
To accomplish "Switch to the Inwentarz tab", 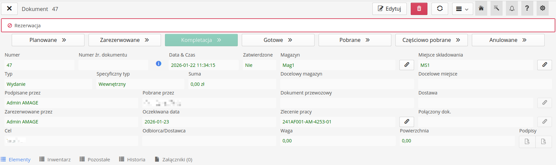I will pyautogui.click(x=55, y=160).
